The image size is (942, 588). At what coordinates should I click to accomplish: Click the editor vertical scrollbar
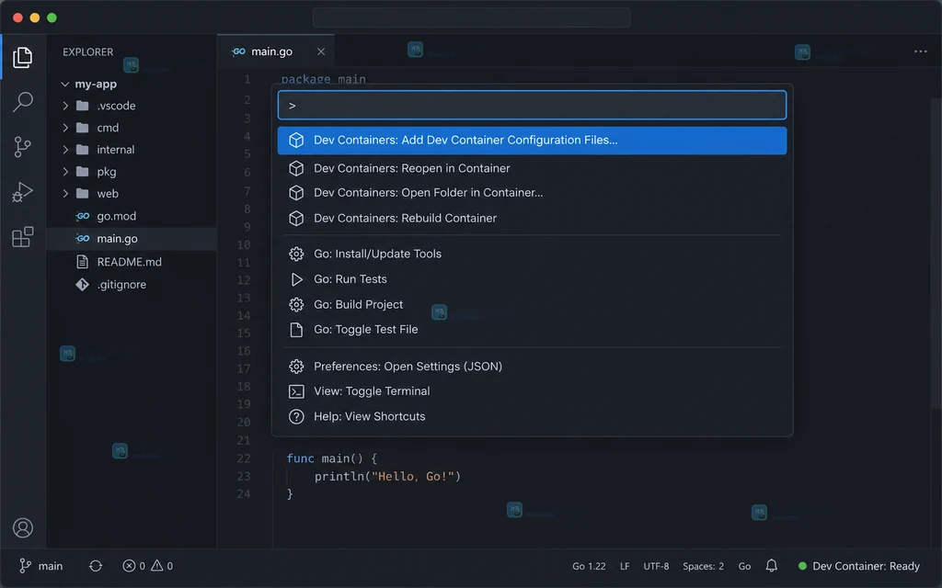click(936, 254)
